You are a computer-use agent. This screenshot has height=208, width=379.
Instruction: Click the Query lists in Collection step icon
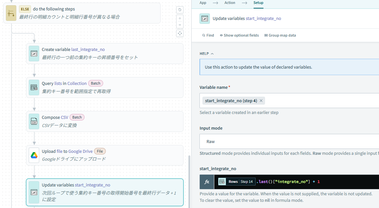click(34, 88)
